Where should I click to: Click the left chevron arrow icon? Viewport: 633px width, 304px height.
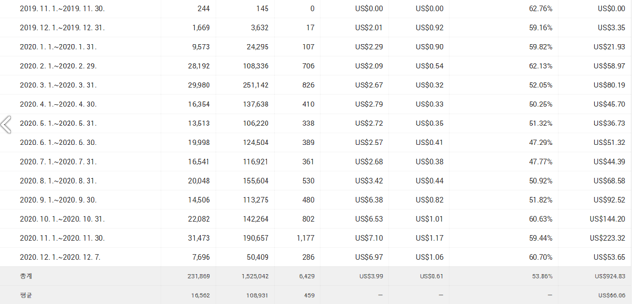[6, 125]
